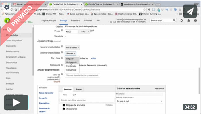Open DoubleClick settings gear in header
Screen dimensions: 201x114
[182, 20]
